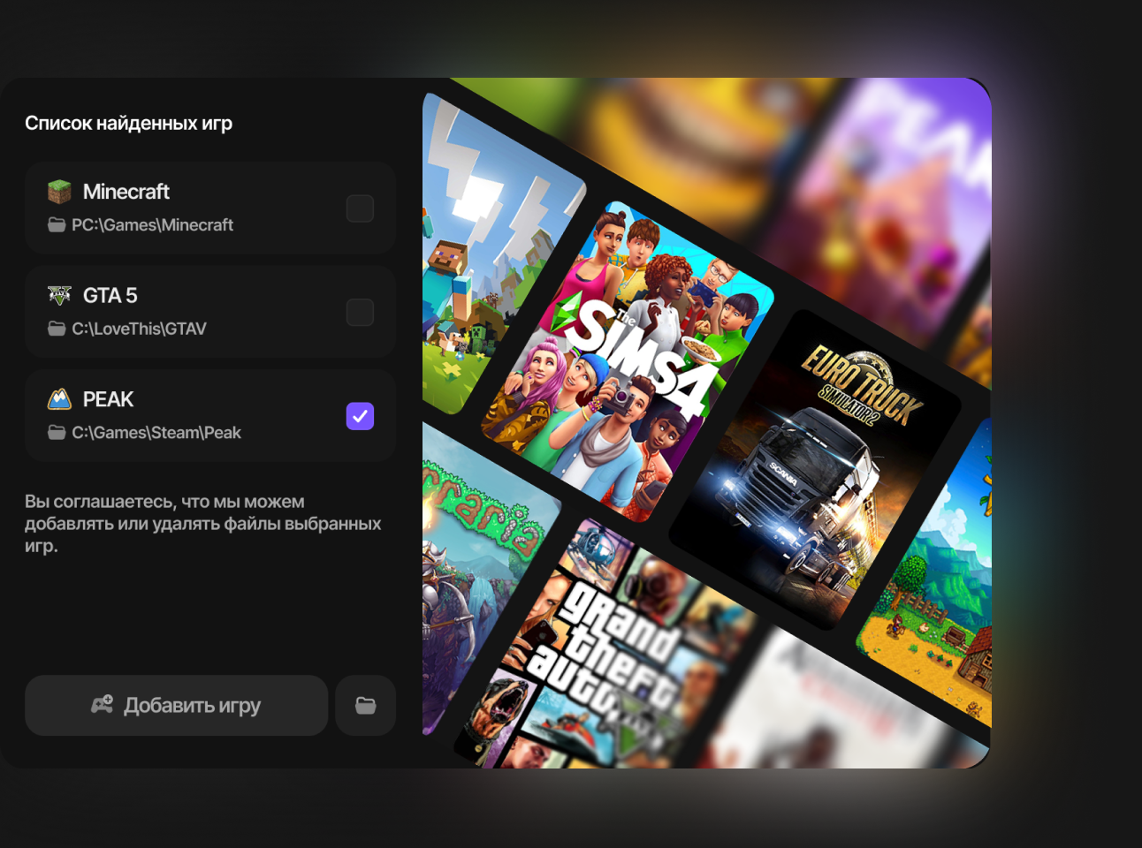Click the C:\Games\Steam\Peak path text
The width and height of the screenshot is (1142, 848).
coord(156,433)
